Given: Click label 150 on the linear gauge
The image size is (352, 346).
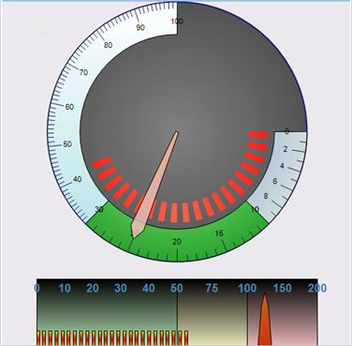Looking at the screenshot, I should pos(282,288).
